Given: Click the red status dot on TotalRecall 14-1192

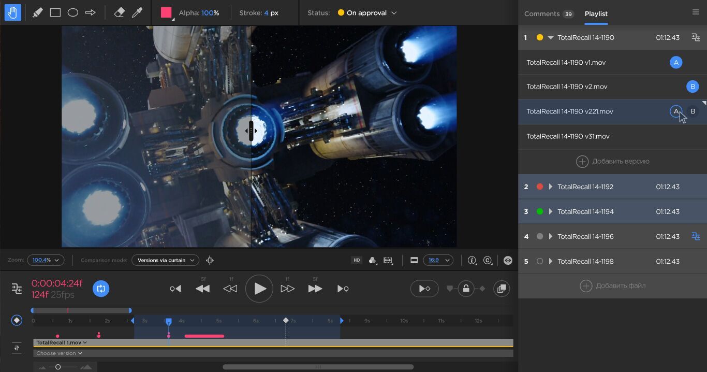Looking at the screenshot, I should [x=540, y=187].
